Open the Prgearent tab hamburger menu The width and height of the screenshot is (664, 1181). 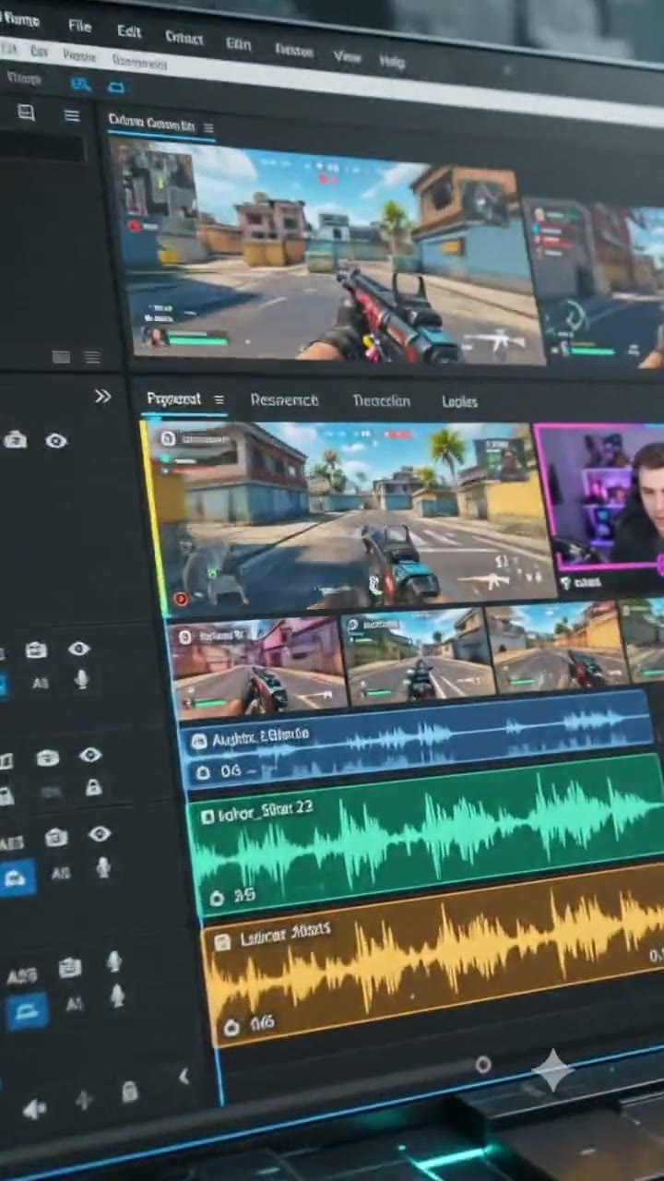219,400
